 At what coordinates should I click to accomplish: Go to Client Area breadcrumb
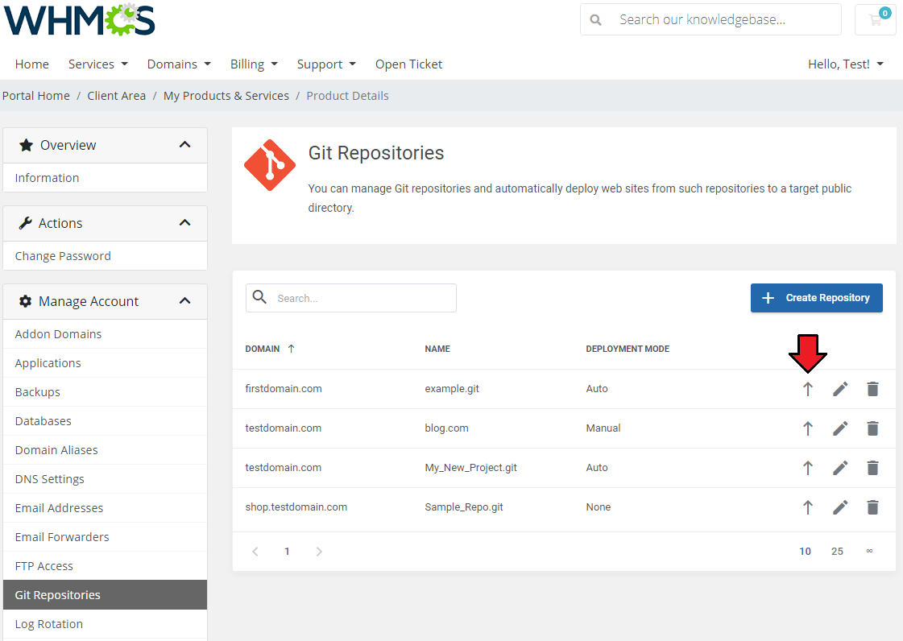point(116,96)
